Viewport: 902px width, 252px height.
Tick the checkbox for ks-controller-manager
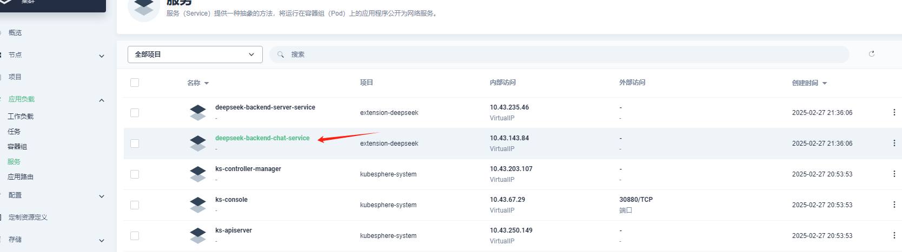pos(135,174)
